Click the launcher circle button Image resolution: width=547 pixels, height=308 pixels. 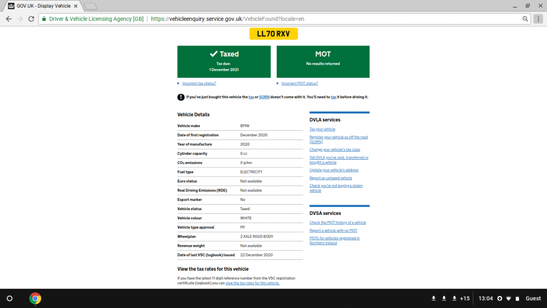(x=10, y=298)
